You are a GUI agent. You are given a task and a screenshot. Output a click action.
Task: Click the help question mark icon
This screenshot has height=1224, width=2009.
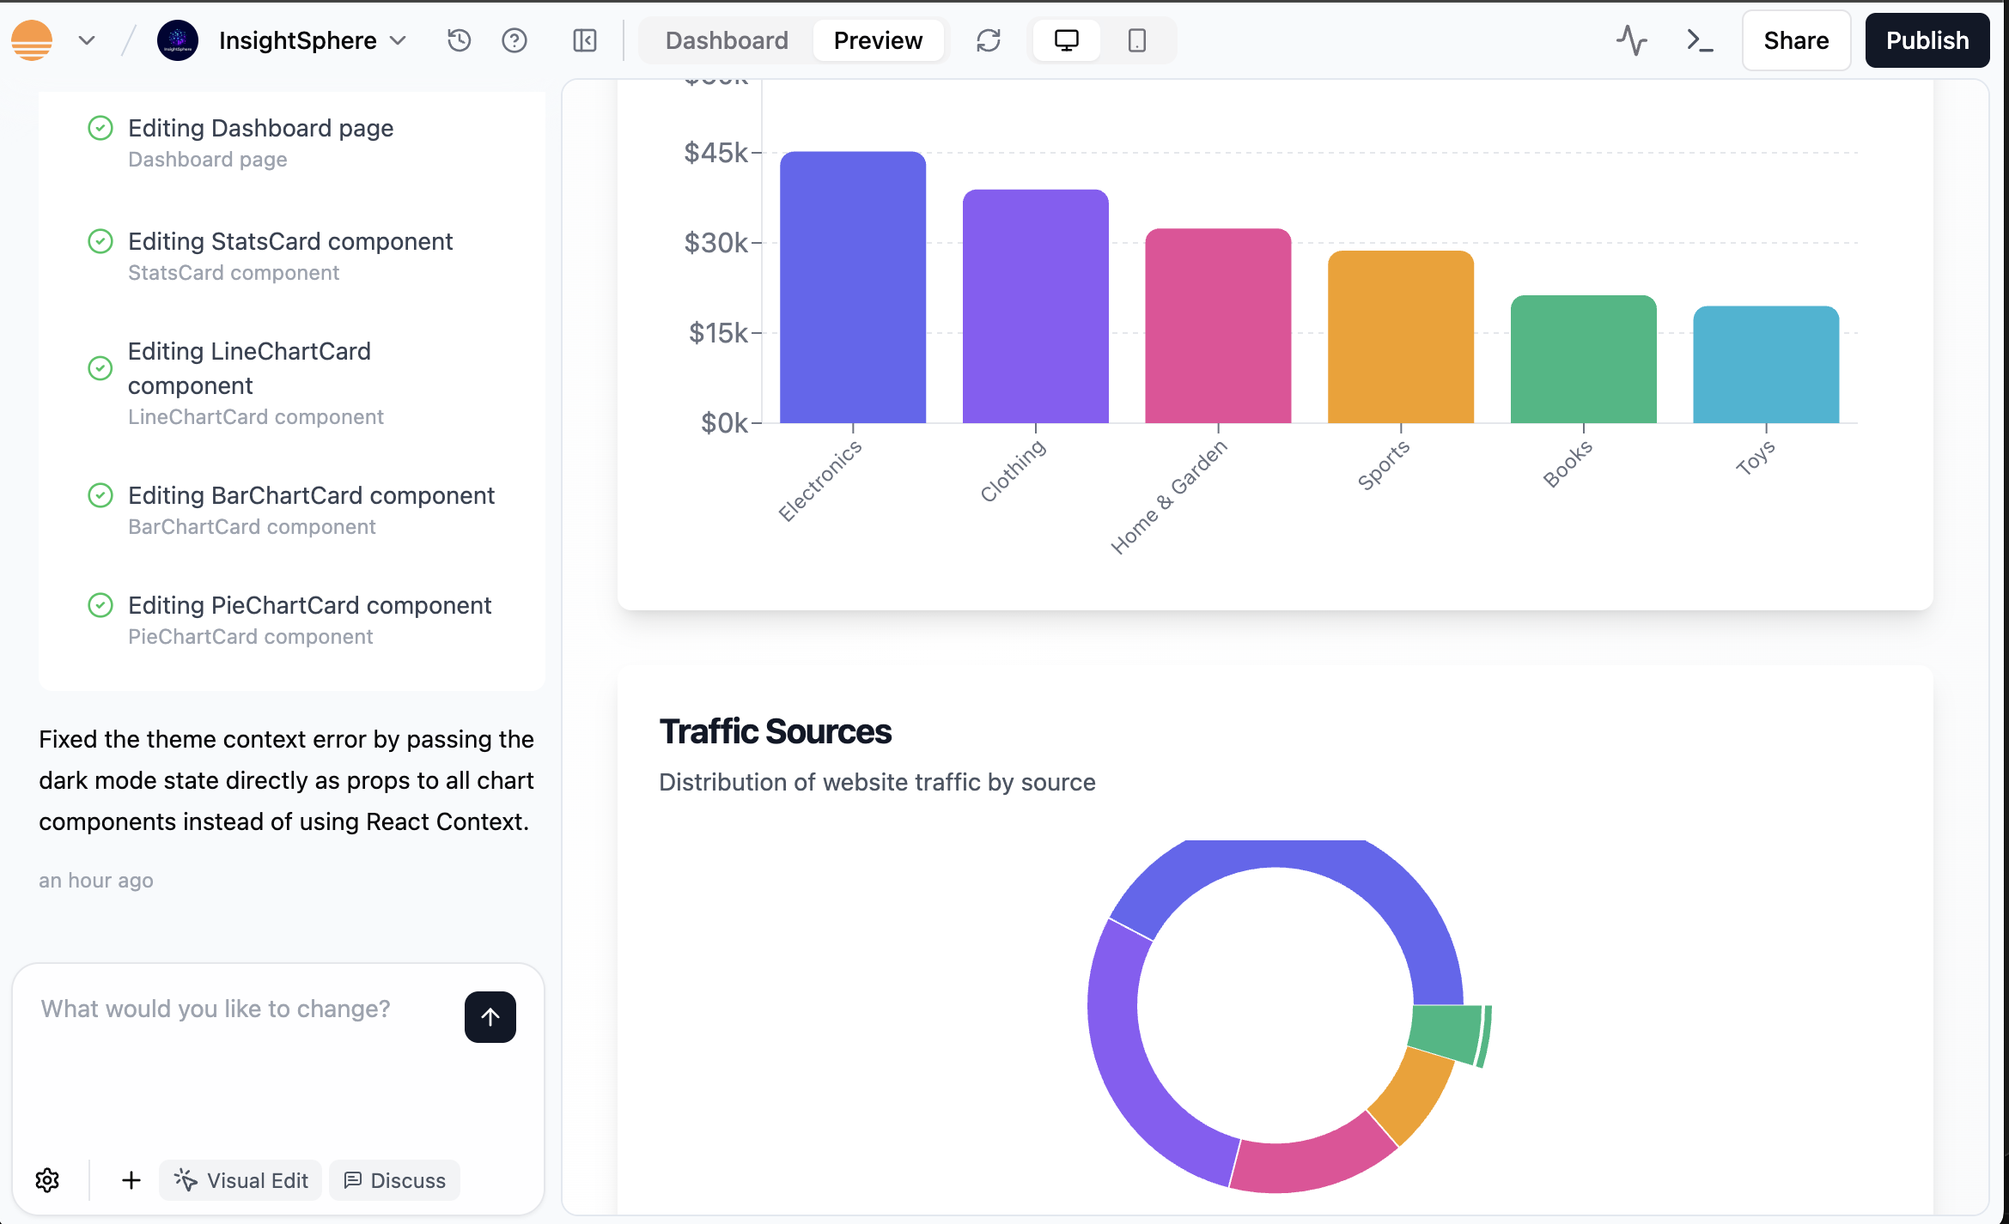point(514,40)
